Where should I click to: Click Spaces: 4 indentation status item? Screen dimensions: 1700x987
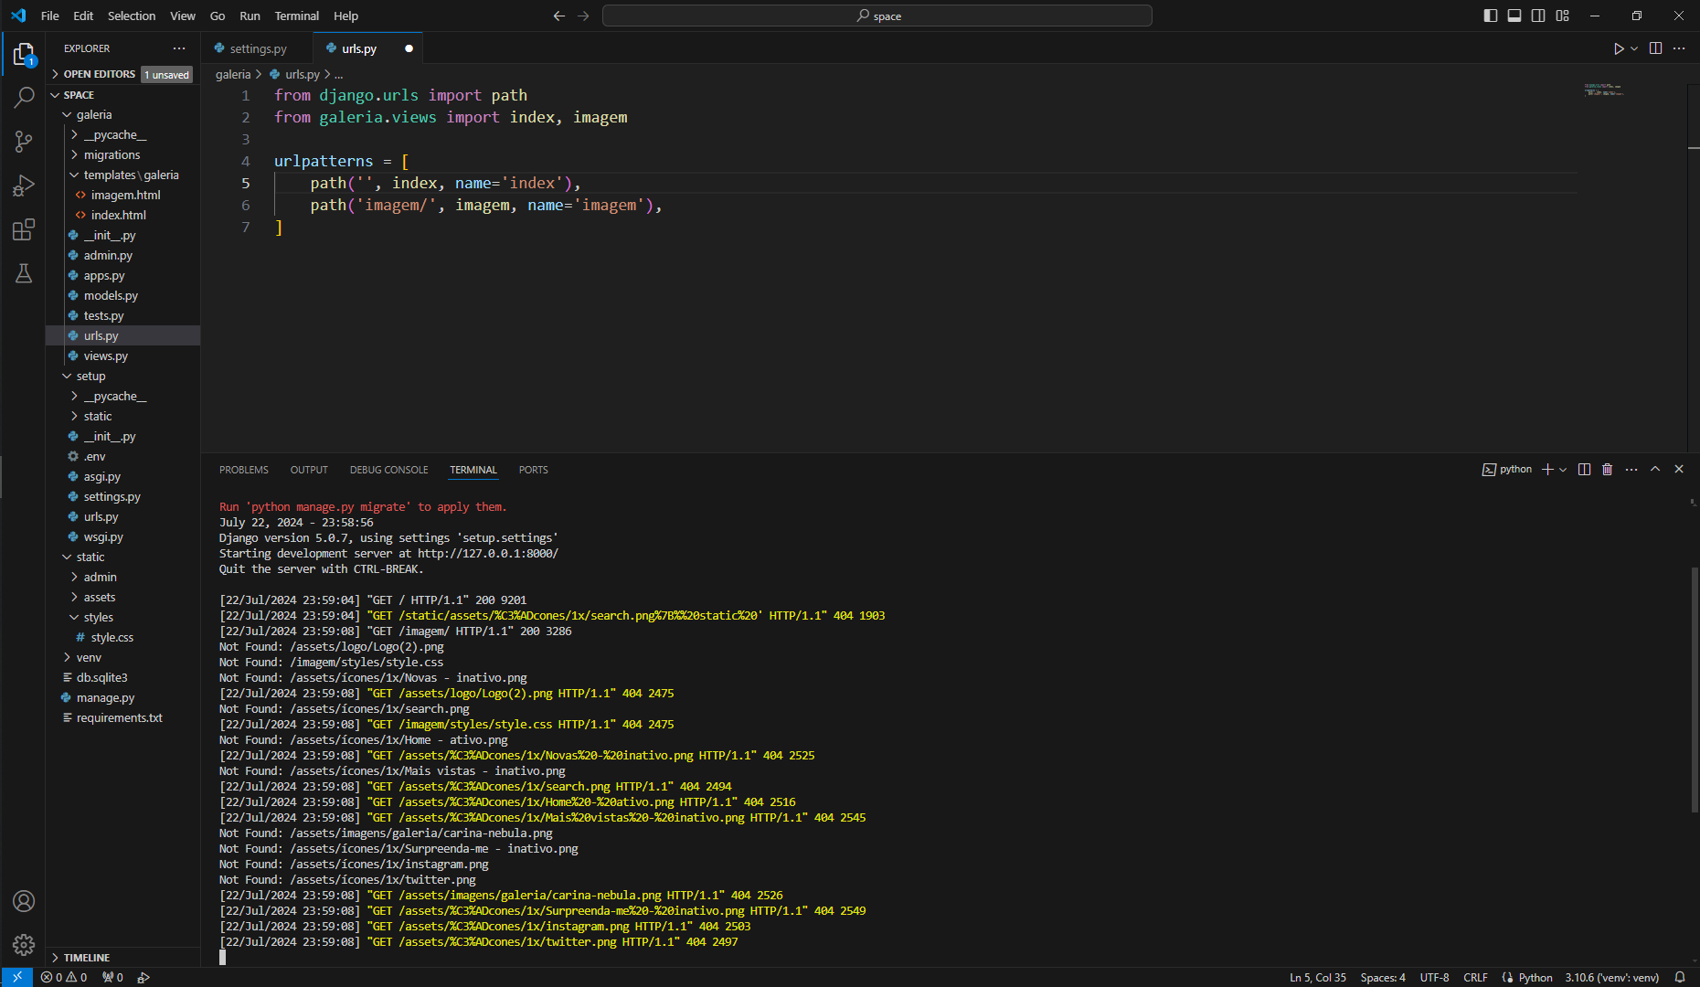click(x=1383, y=977)
